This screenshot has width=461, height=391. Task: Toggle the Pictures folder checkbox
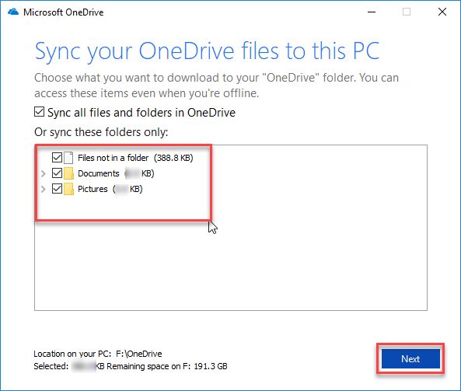coord(57,189)
